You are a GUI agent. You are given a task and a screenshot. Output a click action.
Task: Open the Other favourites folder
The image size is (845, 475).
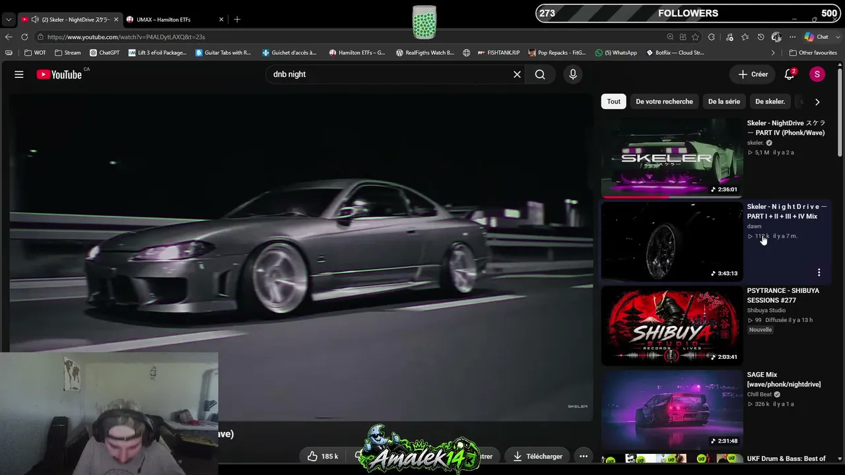point(813,53)
